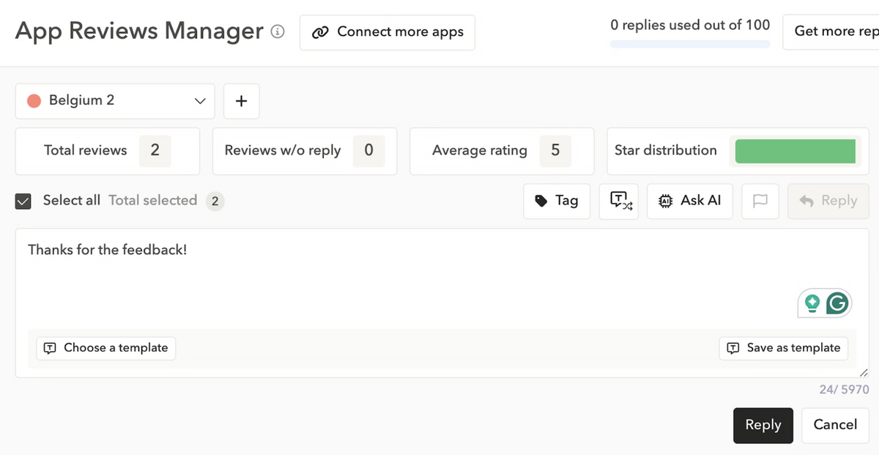Click the black Reply submit button
This screenshot has width=879, height=455.
763,426
